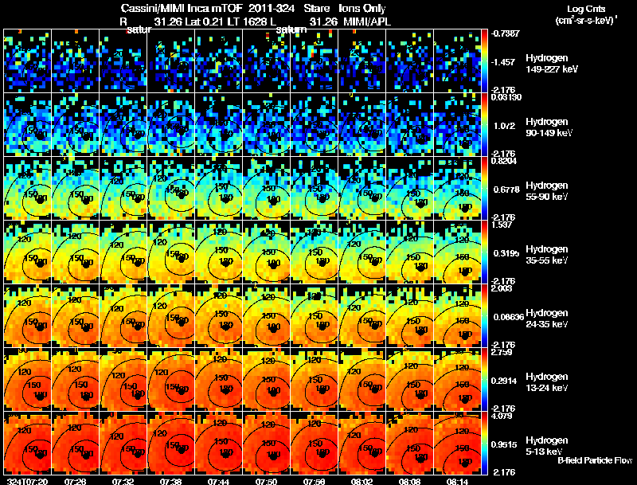Open the 5-13 keV panel at 07:44
The width and height of the screenshot is (637, 485).
218,444
